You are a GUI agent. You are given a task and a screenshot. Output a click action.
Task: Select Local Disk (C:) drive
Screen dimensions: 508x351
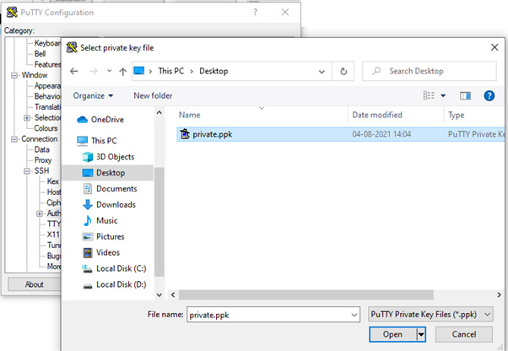click(x=114, y=269)
